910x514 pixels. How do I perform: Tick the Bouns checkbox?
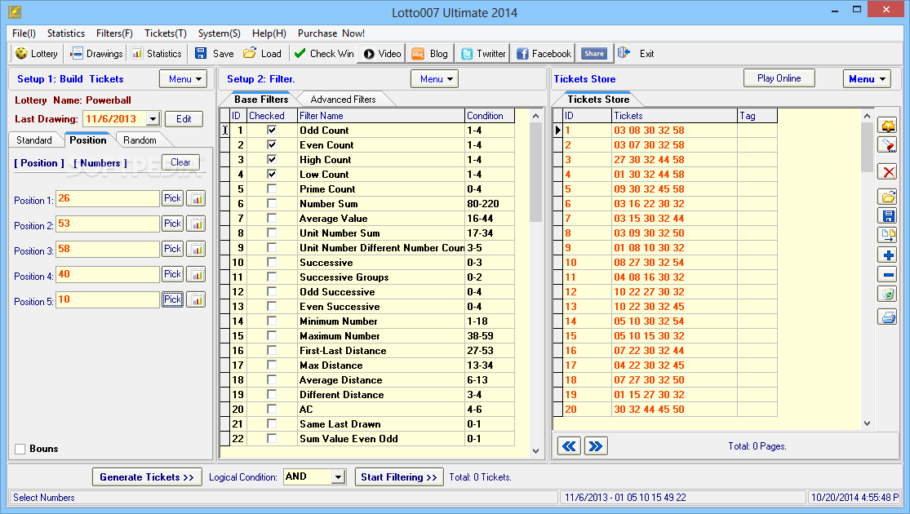[20, 449]
